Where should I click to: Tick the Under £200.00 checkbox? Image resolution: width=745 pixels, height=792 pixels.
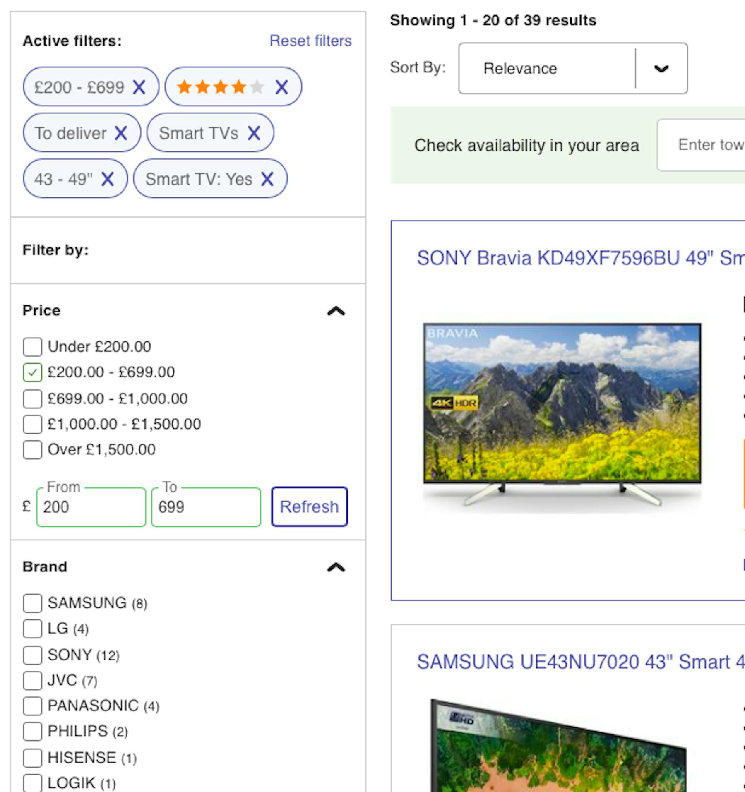pyautogui.click(x=33, y=347)
